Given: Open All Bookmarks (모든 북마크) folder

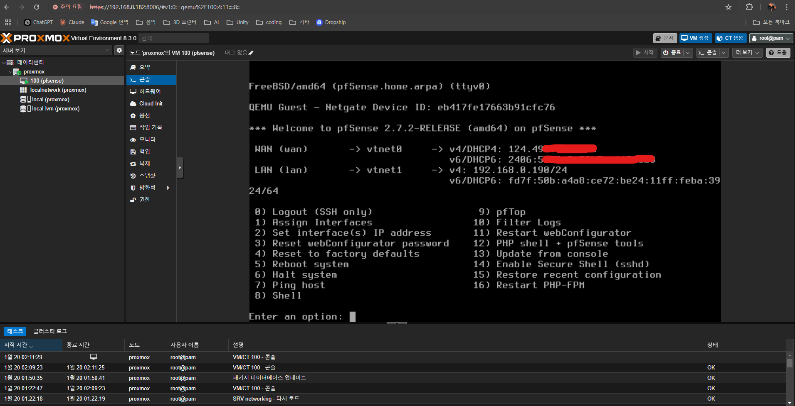Looking at the screenshot, I should tap(771, 22).
